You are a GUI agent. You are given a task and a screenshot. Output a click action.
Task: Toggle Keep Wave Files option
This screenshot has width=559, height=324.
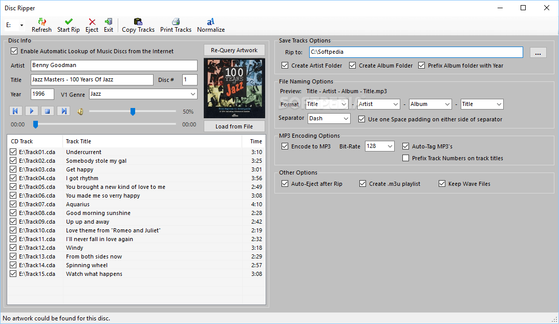441,183
